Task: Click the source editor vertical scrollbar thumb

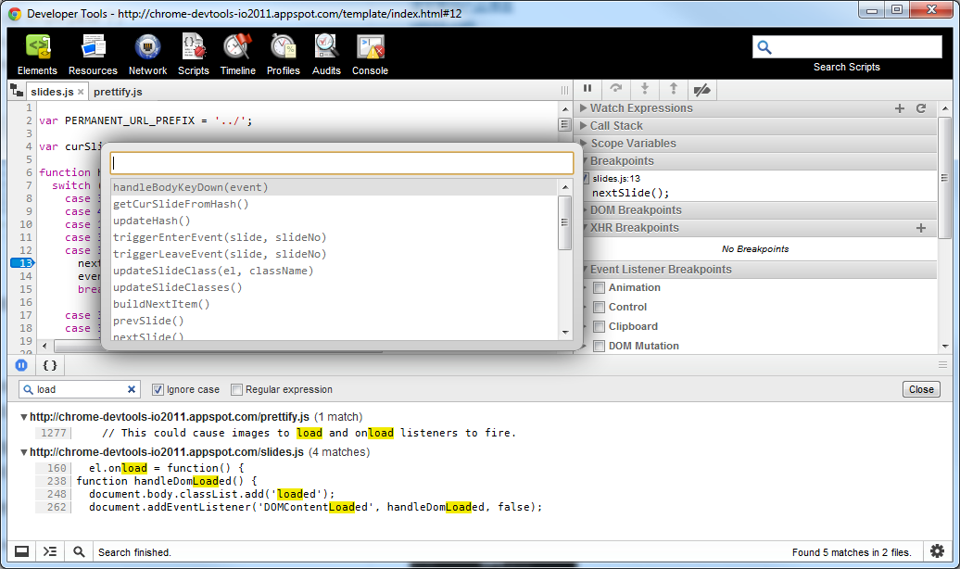Action: 565,124
